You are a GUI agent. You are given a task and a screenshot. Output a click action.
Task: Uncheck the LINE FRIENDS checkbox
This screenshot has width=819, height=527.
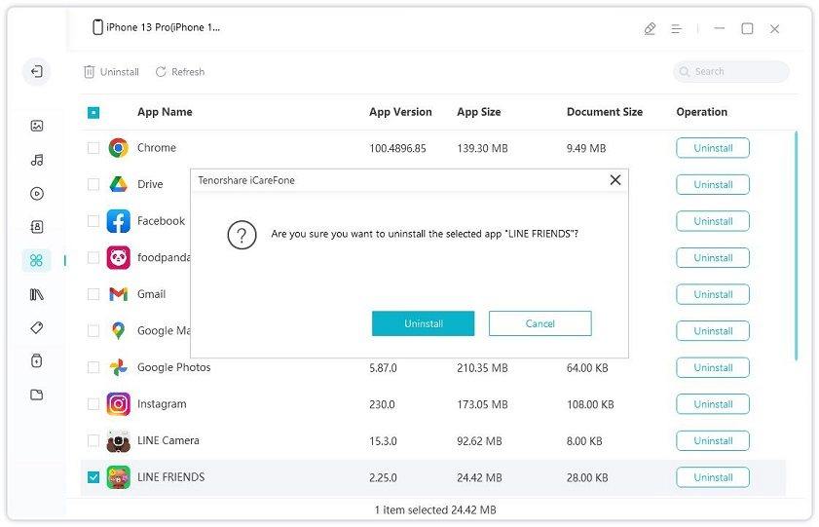pyautogui.click(x=93, y=477)
